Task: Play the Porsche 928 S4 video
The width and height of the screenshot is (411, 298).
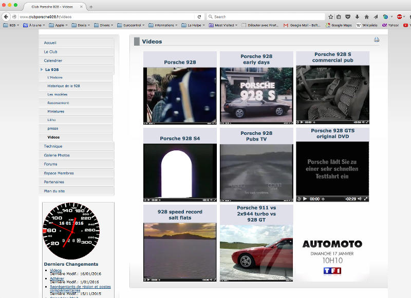Action: pyautogui.click(x=148, y=200)
